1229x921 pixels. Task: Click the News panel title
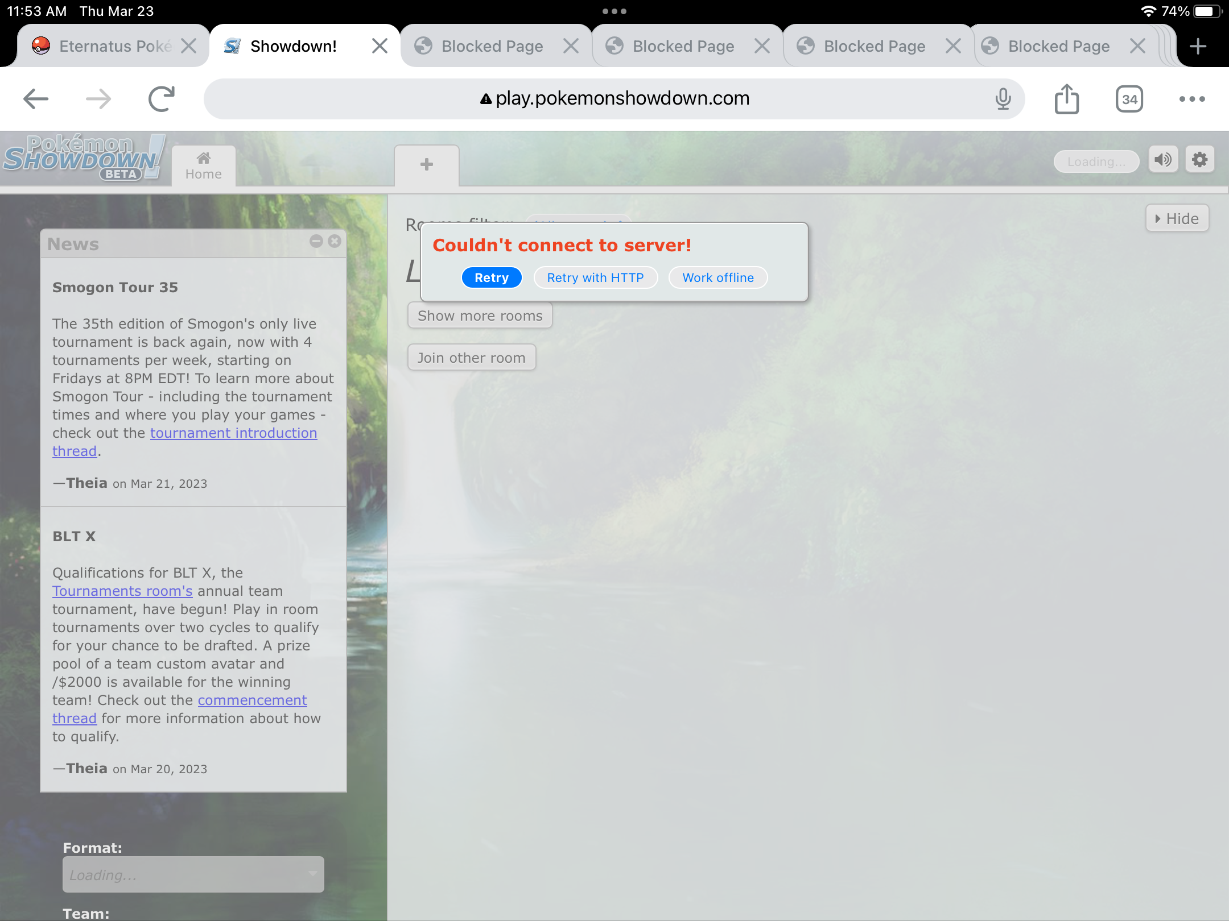[73, 244]
